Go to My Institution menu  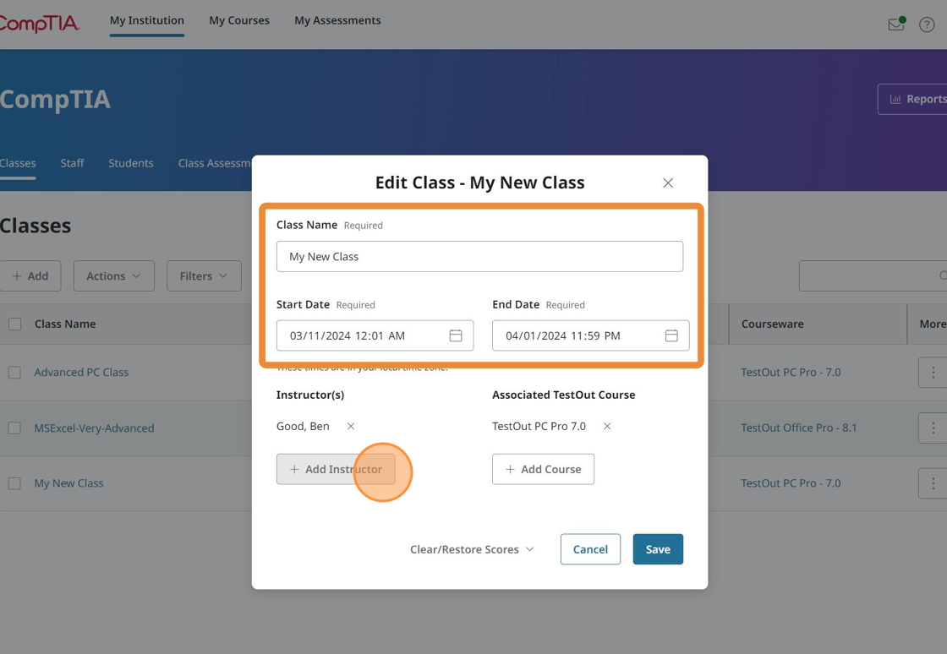(x=147, y=20)
